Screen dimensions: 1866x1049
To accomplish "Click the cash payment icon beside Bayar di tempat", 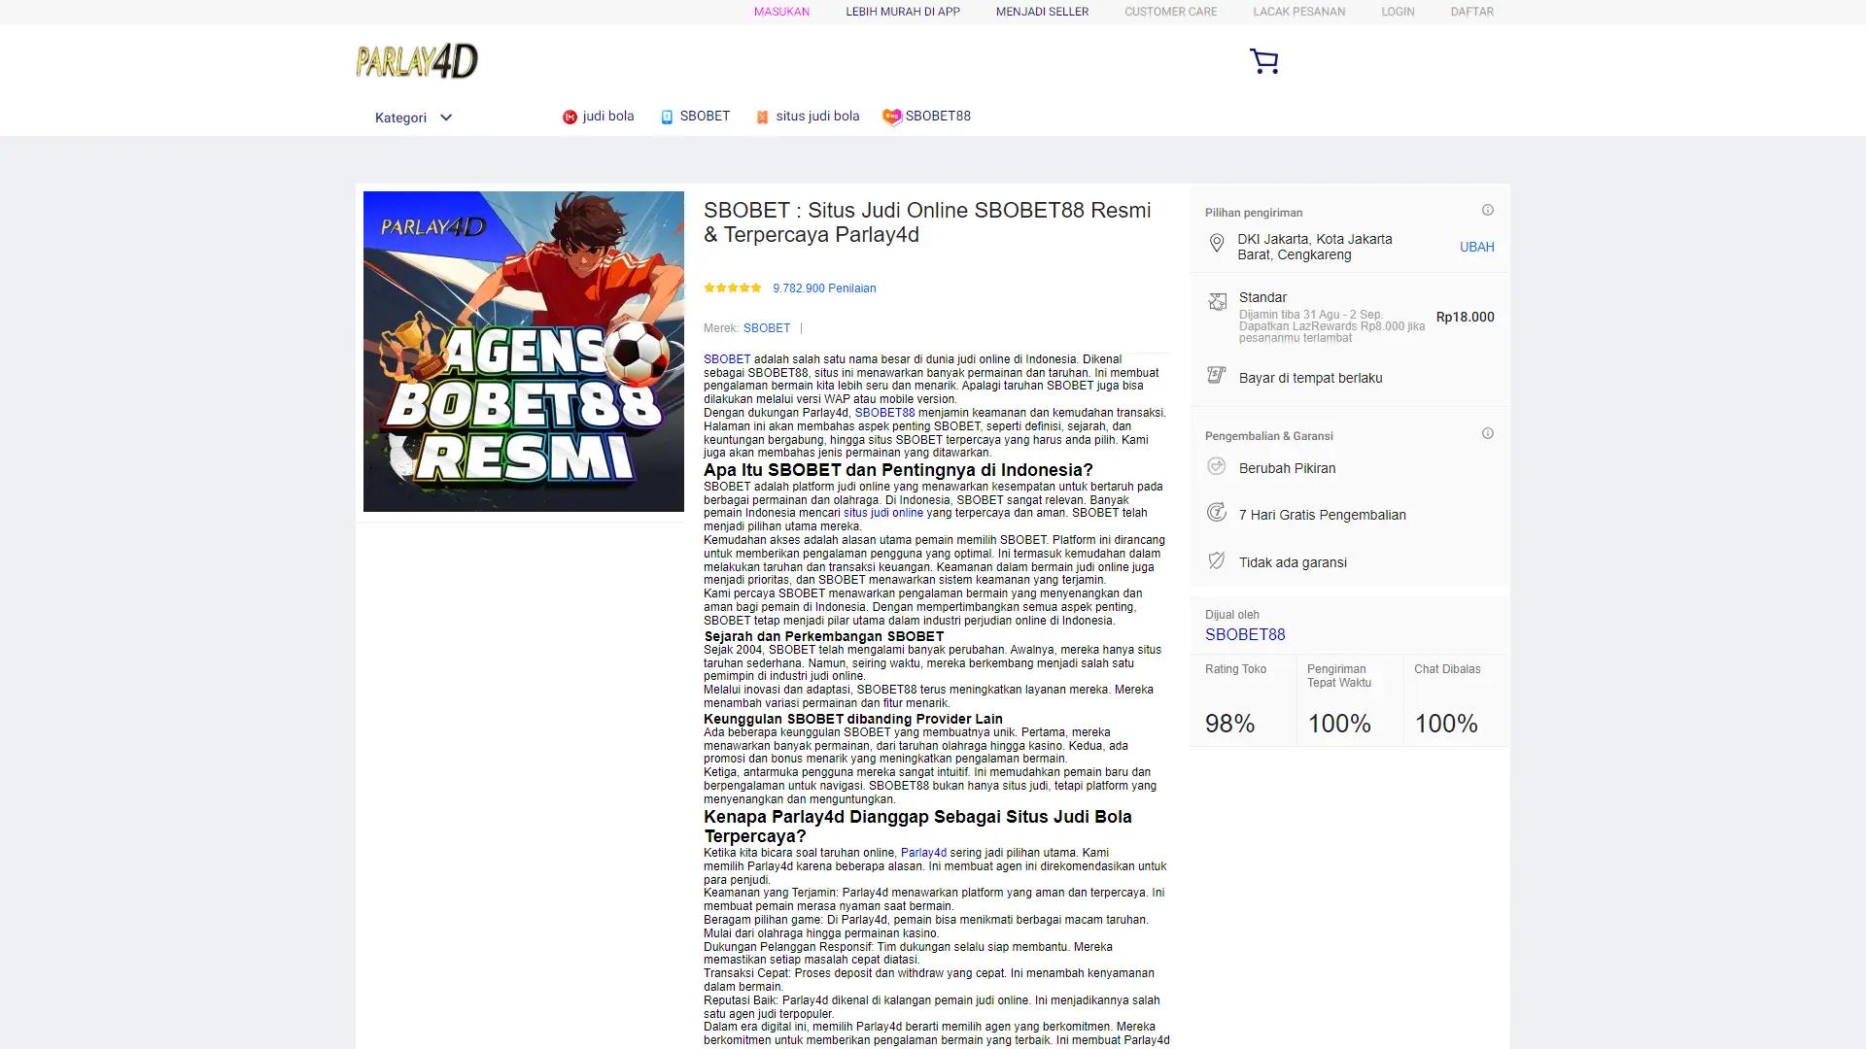I will click(1217, 377).
